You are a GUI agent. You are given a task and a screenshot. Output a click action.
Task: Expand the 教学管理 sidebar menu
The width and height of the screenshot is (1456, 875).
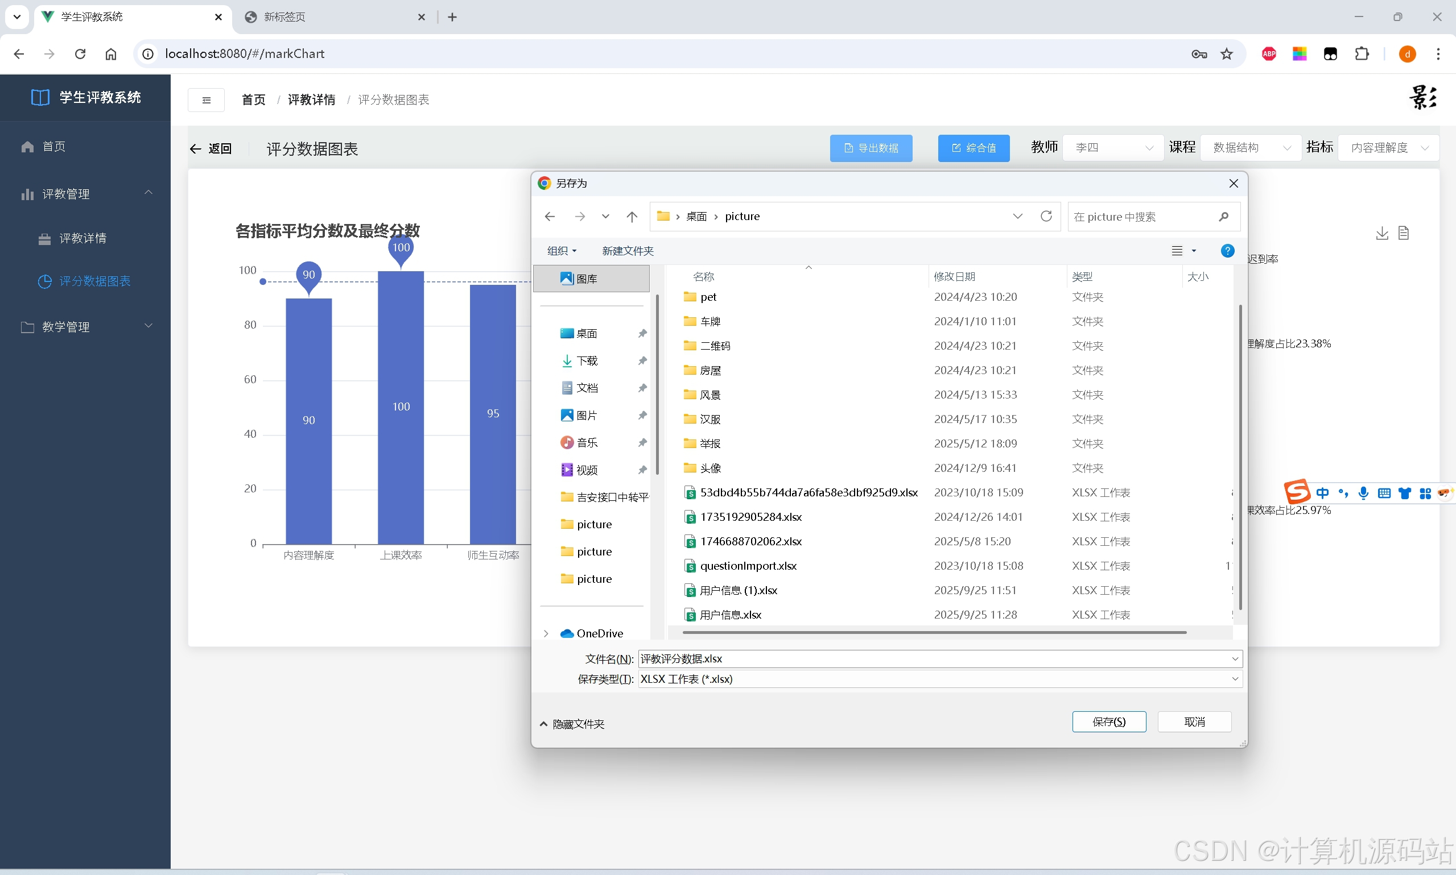(x=149, y=325)
